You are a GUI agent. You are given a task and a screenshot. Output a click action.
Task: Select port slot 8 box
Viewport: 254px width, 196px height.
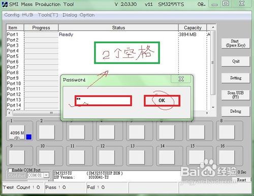tap(227, 133)
